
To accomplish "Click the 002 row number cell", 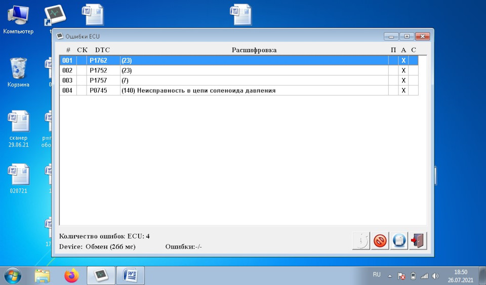I will pos(67,70).
